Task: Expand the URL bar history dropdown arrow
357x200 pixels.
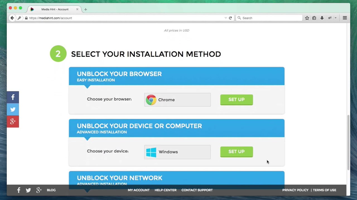Action: 226,18
